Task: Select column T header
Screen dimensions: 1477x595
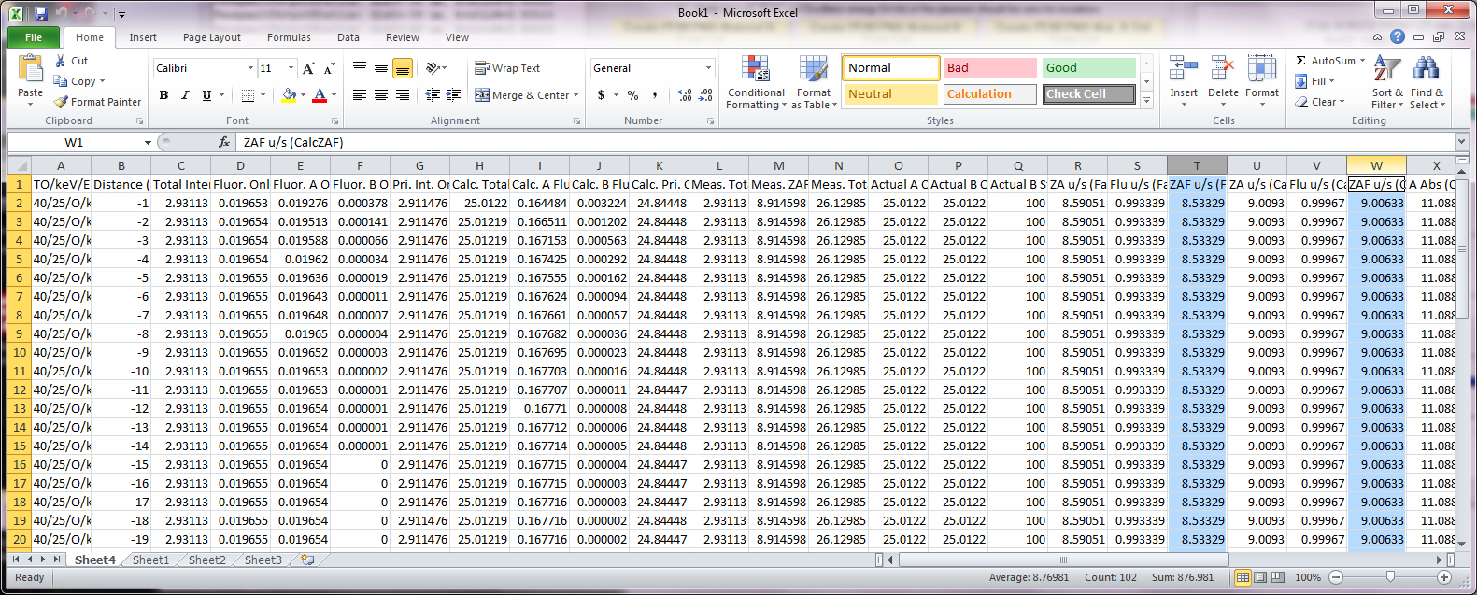Action: point(1196,165)
